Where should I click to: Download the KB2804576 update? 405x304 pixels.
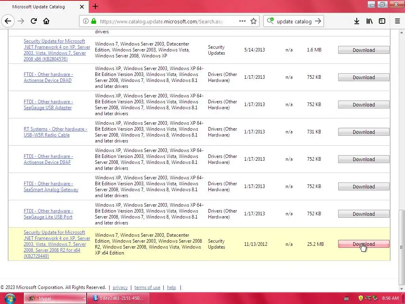tap(364, 50)
